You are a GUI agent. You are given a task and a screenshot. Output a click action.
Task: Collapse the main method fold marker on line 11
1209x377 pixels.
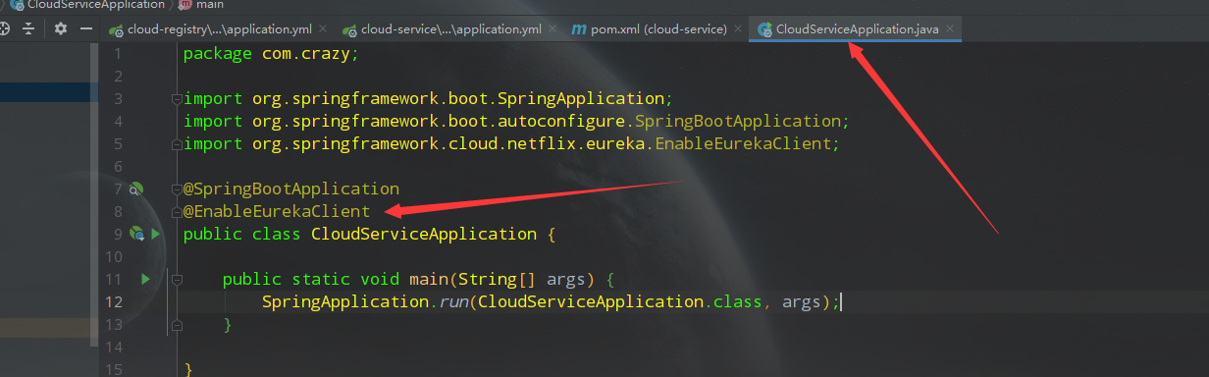point(176,279)
